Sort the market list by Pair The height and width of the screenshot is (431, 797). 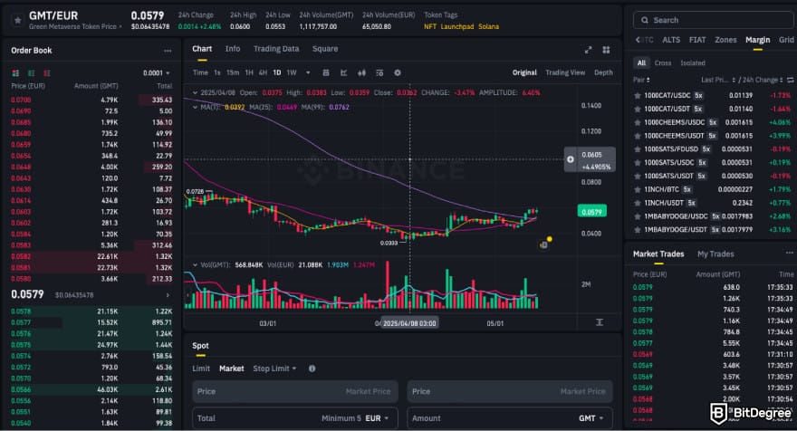point(641,80)
